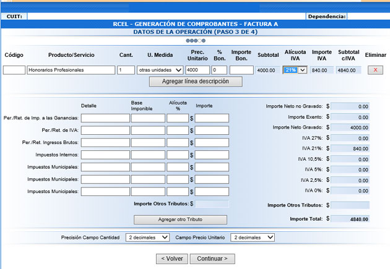The image size is (390, 269).
Task: Open Campo Precio Unitario decimals dropdown
Action: click(252, 237)
